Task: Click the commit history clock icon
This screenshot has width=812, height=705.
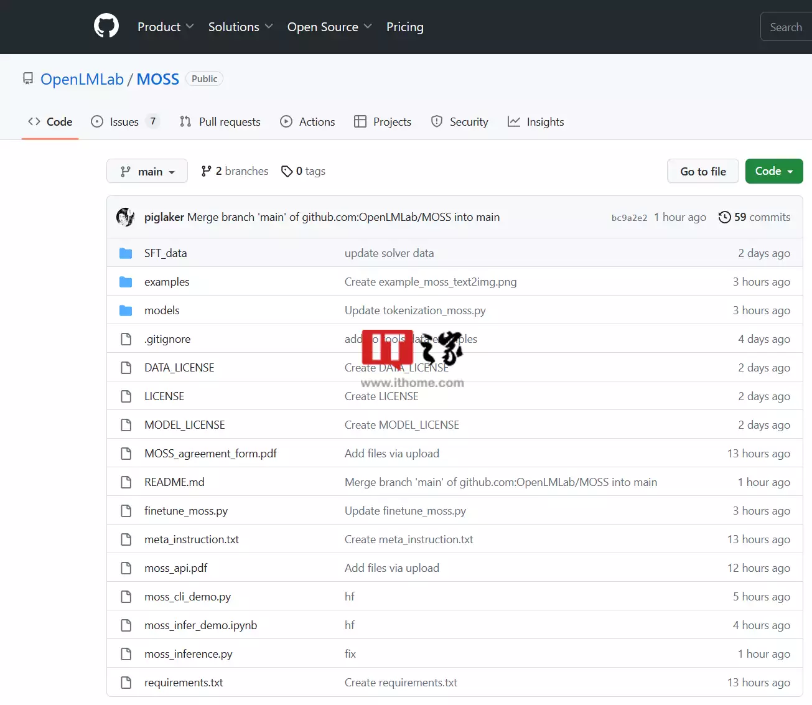Action: pyautogui.click(x=724, y=217)
